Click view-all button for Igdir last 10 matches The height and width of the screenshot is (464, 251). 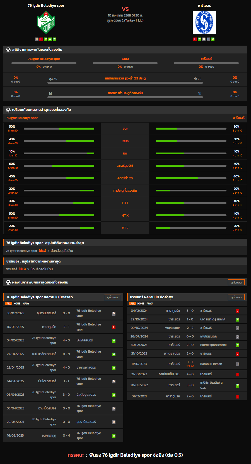click(x=112, y=297)
